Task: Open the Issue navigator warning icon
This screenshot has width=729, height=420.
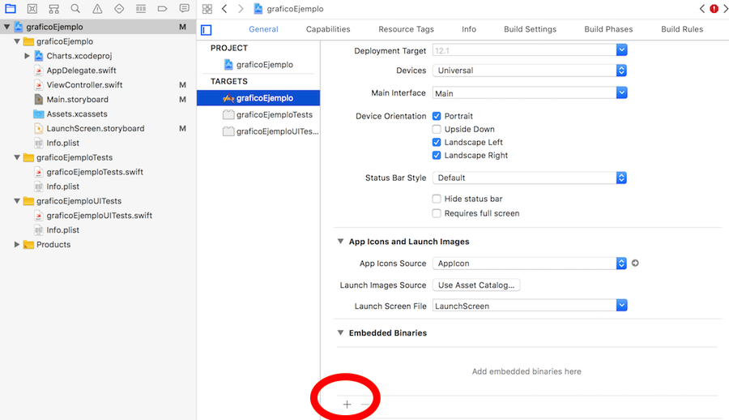Action: click(97, 9)
